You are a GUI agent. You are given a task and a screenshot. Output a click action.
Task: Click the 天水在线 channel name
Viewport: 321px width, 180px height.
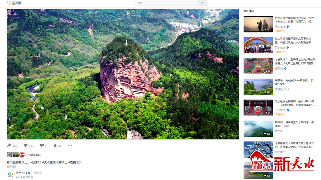(22, 173)
